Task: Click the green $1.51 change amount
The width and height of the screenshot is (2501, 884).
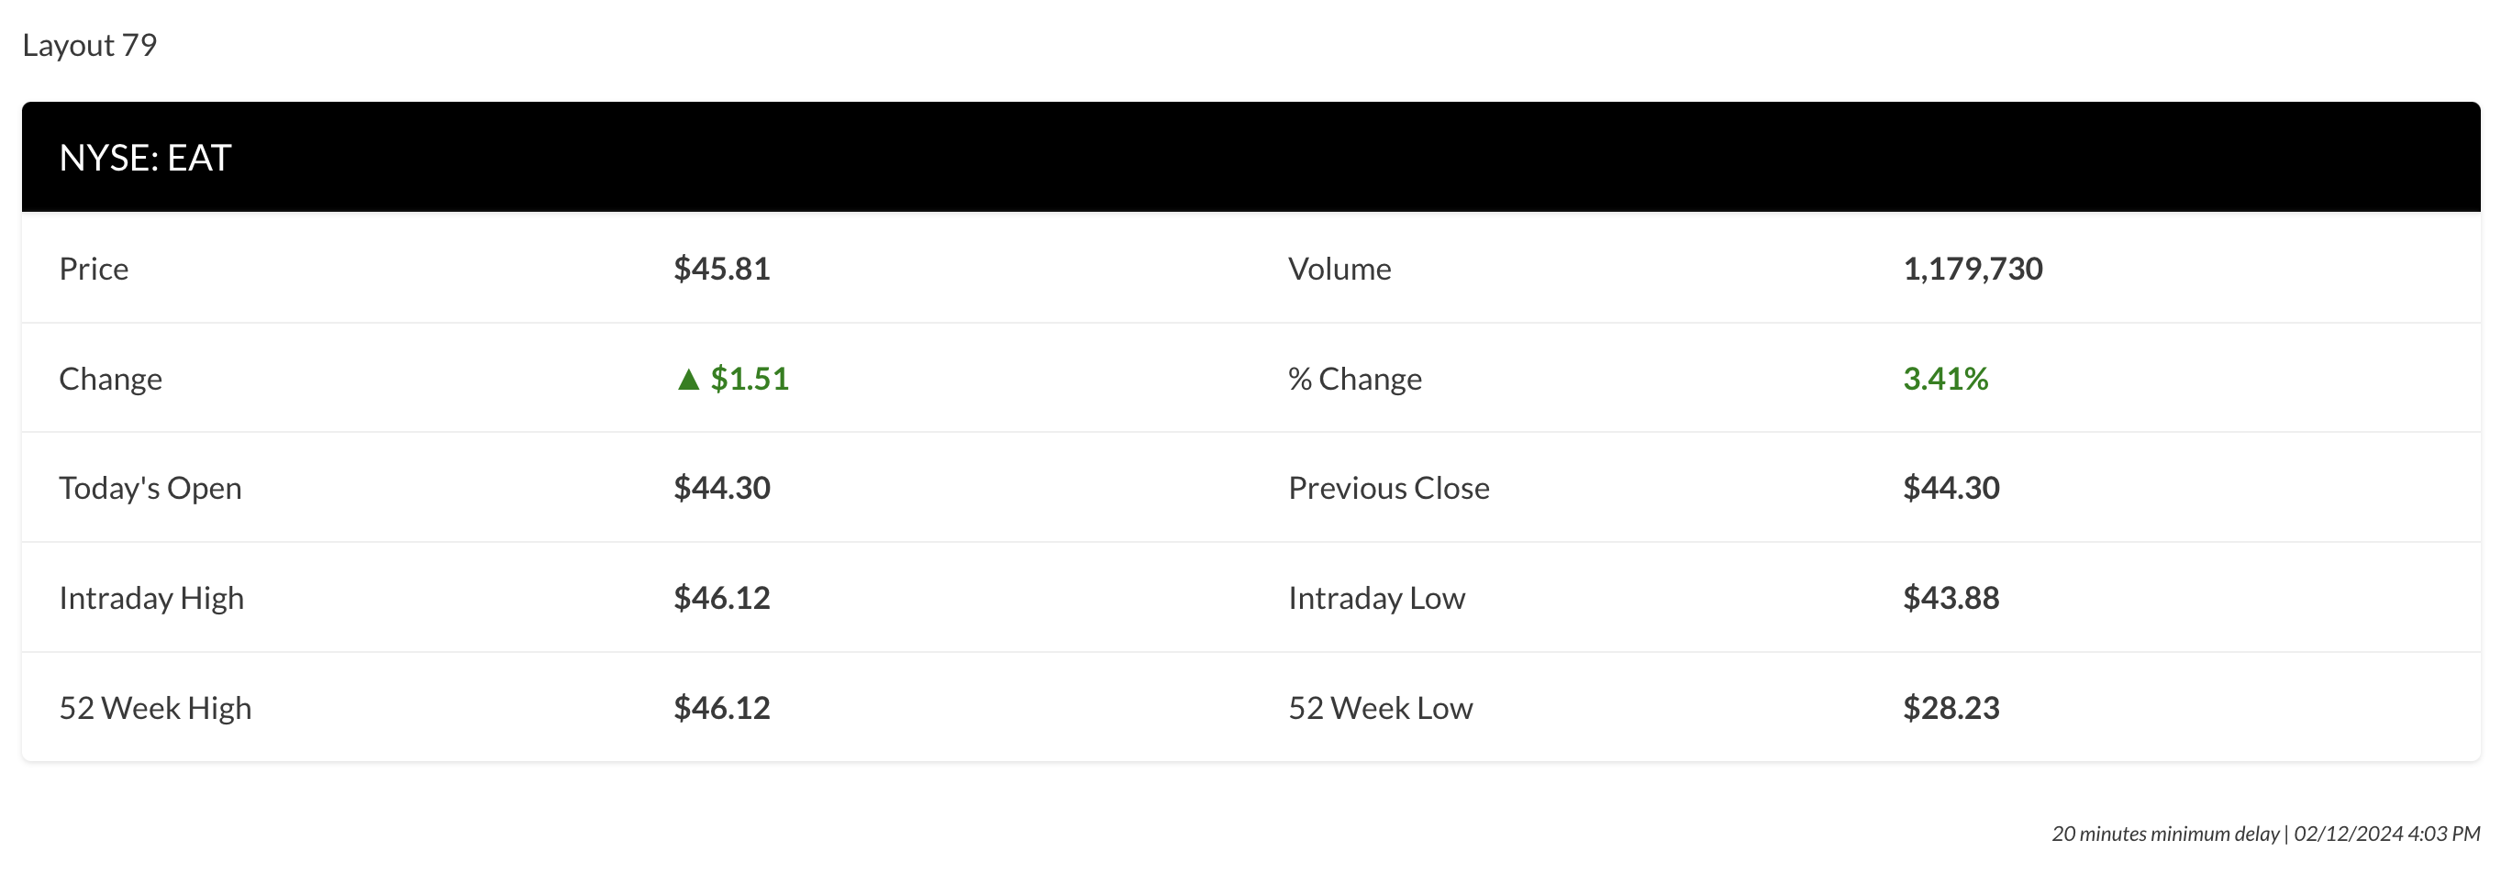Action: (x=750, y=379)
